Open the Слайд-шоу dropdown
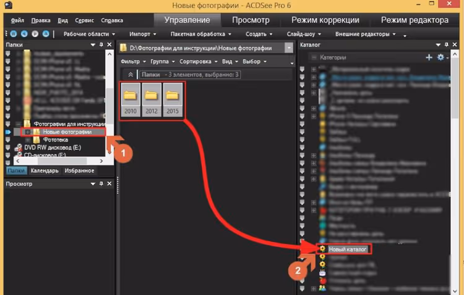The width and height of the screenshot is (464, 295). coord(304,34)
